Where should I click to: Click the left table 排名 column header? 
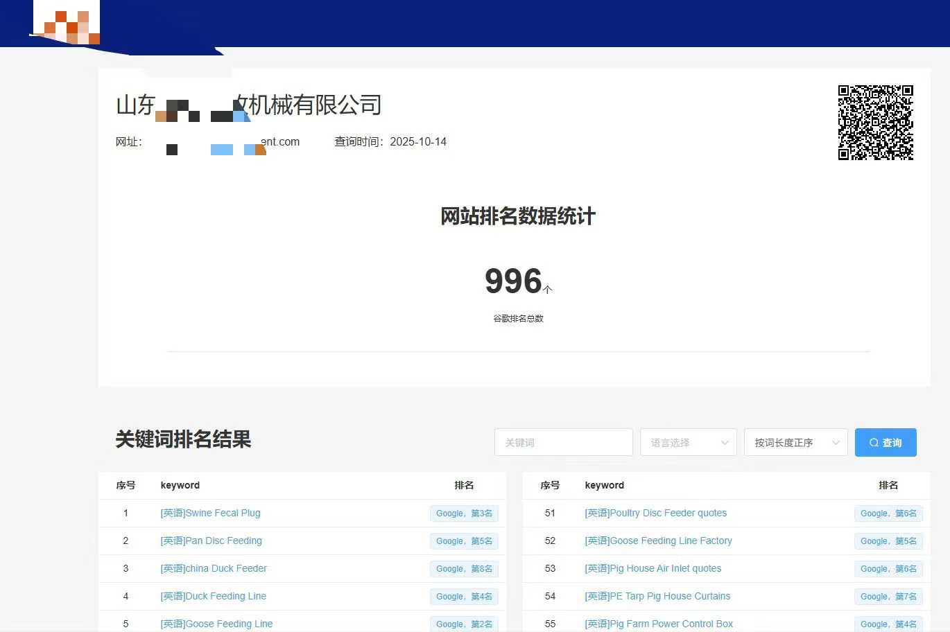[464, 486]
